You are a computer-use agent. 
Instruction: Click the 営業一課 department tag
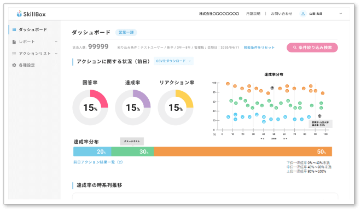pyautogui.click(x=126, y=32)
